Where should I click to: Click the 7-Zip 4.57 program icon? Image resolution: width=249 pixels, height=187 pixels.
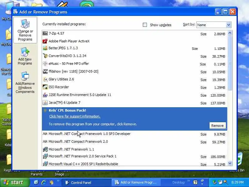click(45, 33)
